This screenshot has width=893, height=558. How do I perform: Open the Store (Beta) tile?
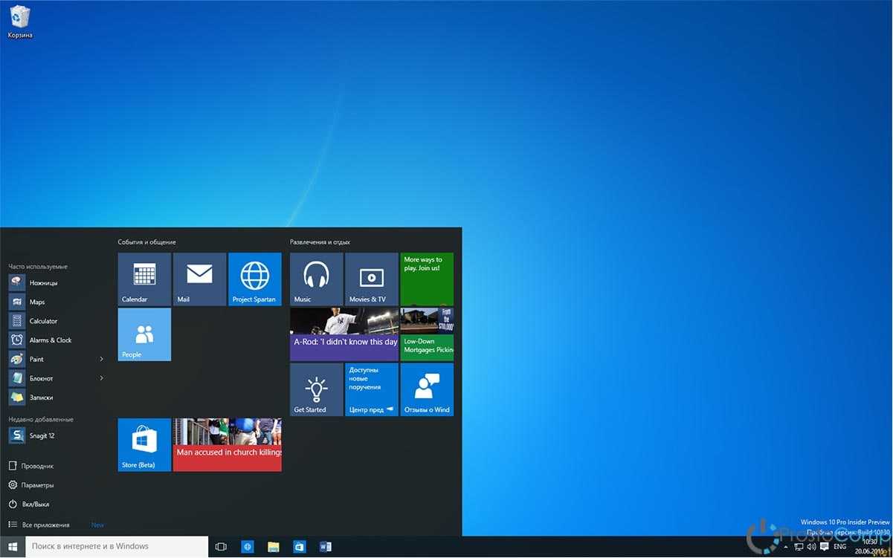tap(144, 444)
